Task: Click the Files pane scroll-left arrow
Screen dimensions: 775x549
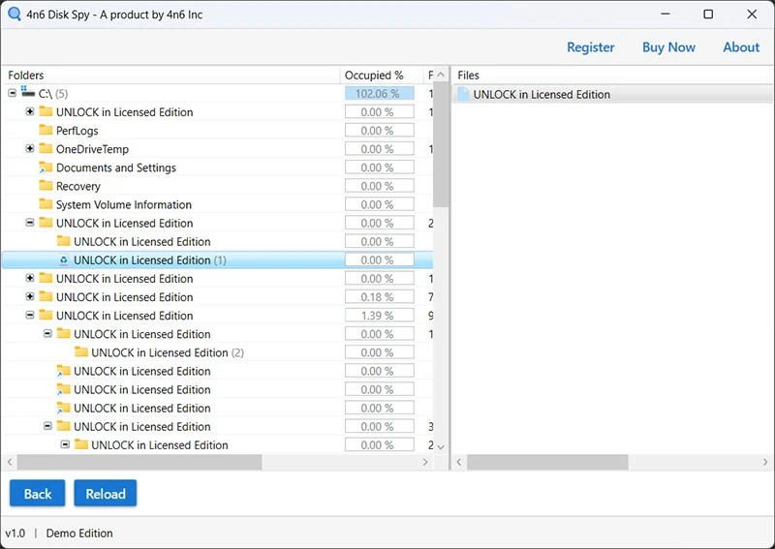Action: coord(459,462)
